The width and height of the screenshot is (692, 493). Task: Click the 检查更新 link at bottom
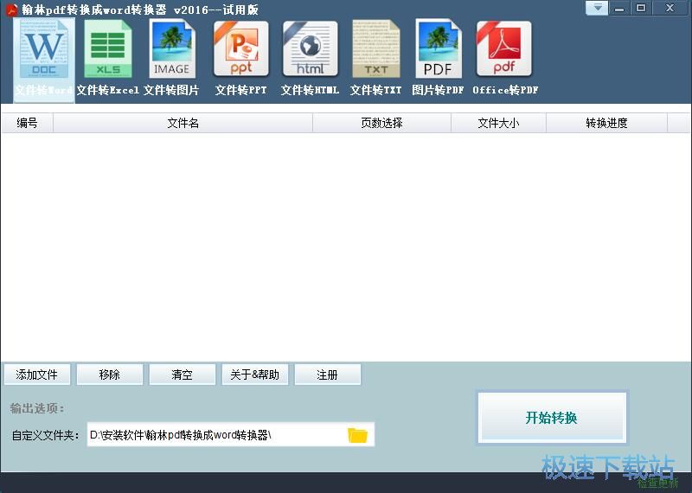pyautogui.click(x=657, y=483)
